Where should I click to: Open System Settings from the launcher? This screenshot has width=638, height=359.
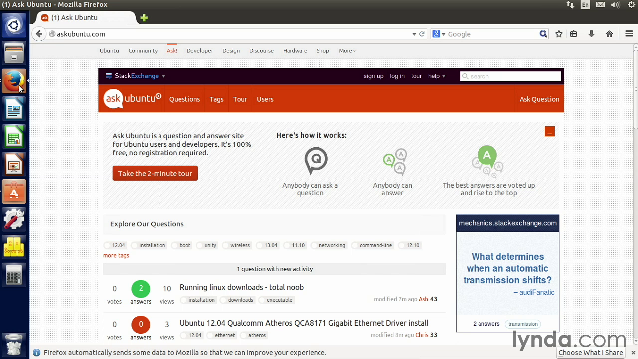point(14,220)
